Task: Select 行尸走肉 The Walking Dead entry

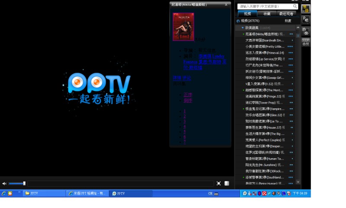Action: click(264, 65)
